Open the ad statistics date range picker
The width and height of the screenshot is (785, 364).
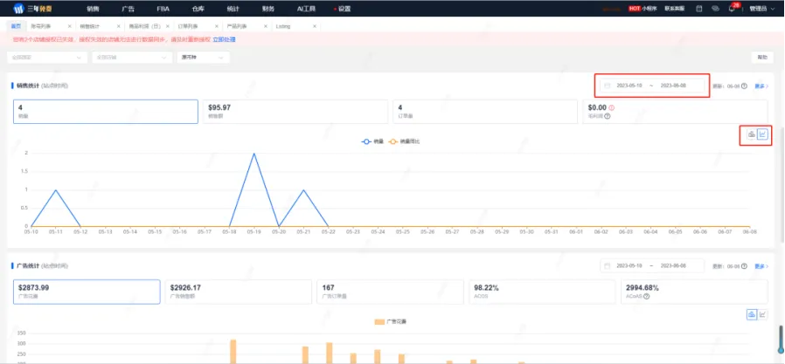click(652, 265)
